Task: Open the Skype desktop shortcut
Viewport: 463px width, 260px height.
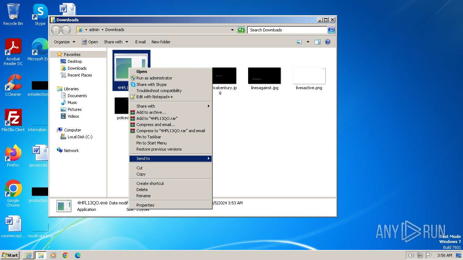Action: [x=40, y=14]
